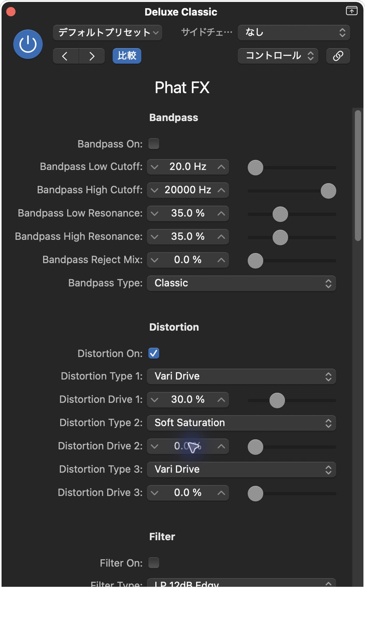Click the Distortion Drive 3 slider knob
This screenshot has width=365, height=638.
coord(255,494)
